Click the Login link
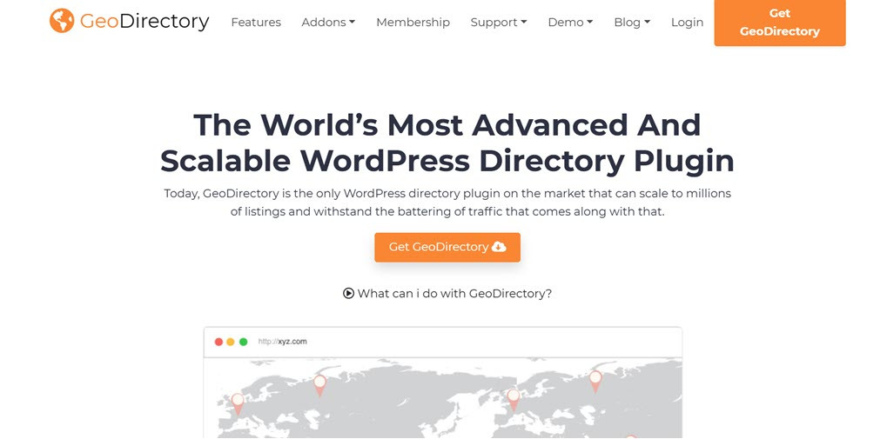 tap(687, 23)
